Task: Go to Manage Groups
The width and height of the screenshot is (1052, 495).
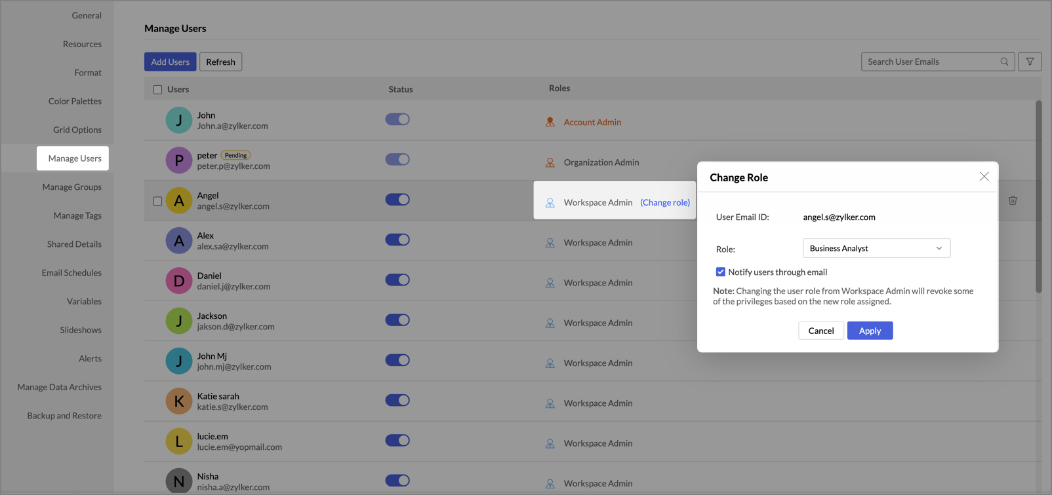Action: [x=71, y=187]
